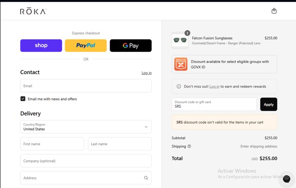Click the ROKA logo
Viewport: 296px width, 188px height.
(33, 12)
